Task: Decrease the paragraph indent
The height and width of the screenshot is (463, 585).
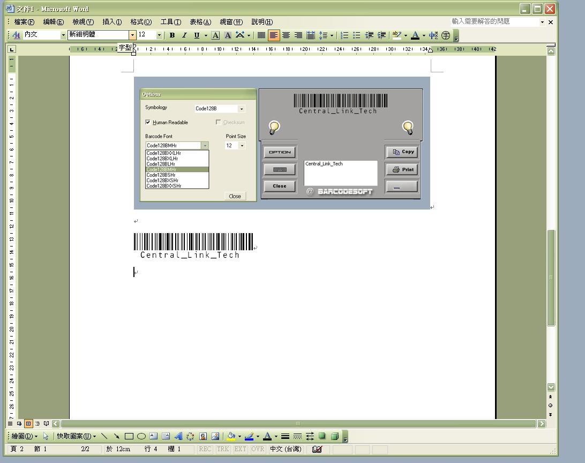Action: (x=369, y=35)
